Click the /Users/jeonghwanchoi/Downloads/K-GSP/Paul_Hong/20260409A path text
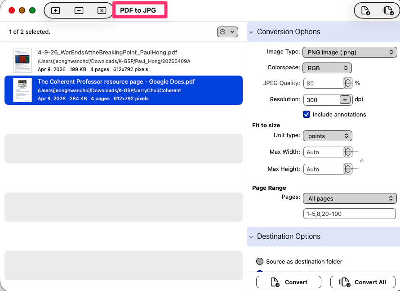This screenshot has height=291, width=400. (114, 61)
